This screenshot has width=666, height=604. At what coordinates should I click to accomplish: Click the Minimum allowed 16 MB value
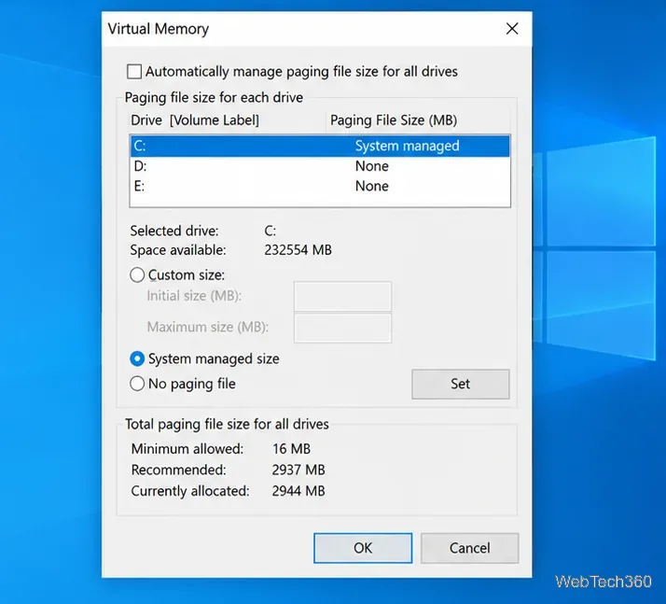(x=291, y=448)
